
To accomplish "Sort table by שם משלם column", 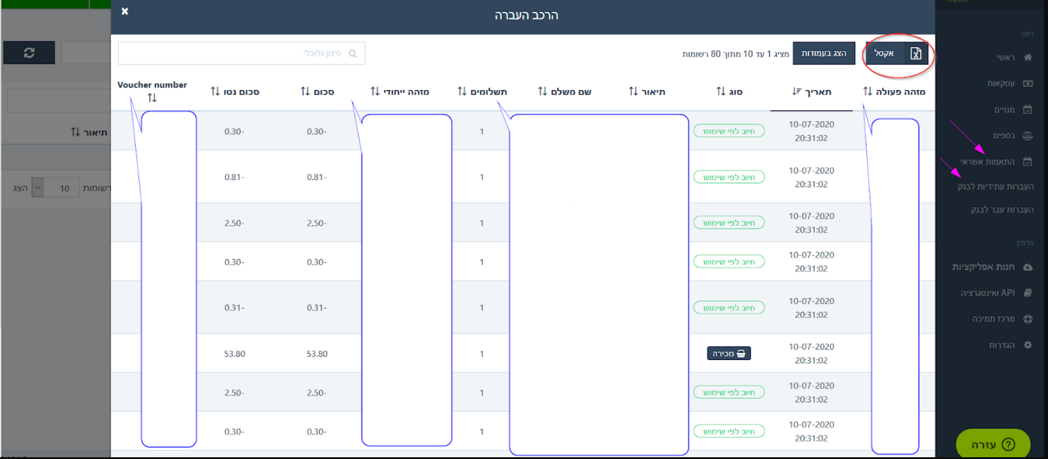I will (x=565, y=91).
